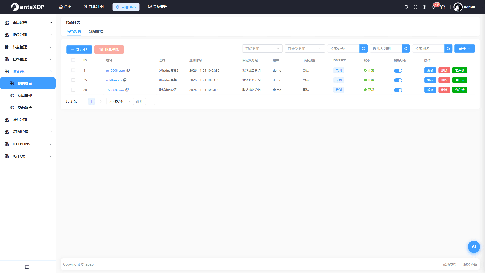Check the row for 165668.com
Viewport: 485px width, 273px height.
[73, 90]
